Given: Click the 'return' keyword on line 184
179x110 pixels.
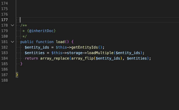Looking at the screenshot, I should [31, 58].
